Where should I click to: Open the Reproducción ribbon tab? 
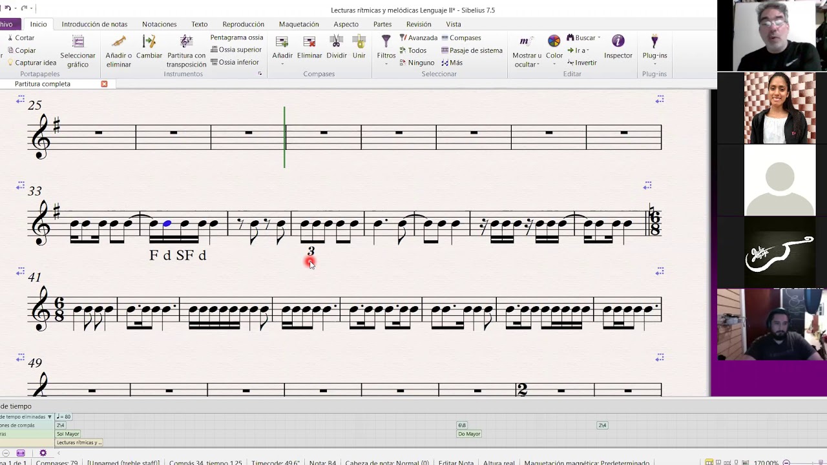point(243,25)
